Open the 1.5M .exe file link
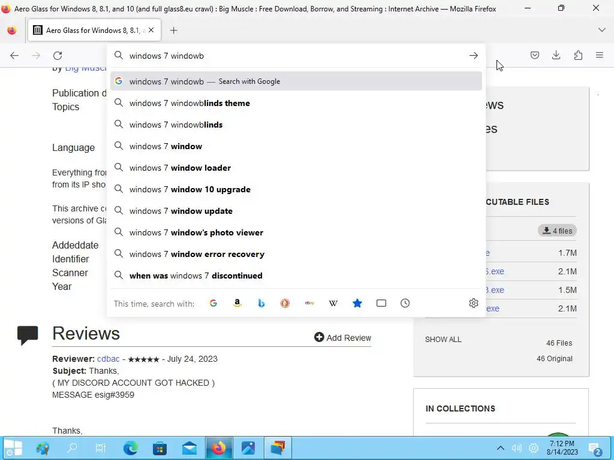 click(495, 290)
